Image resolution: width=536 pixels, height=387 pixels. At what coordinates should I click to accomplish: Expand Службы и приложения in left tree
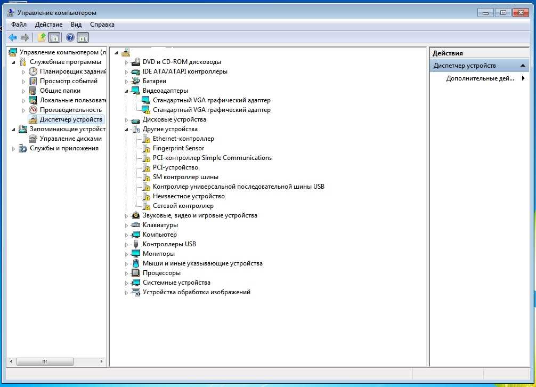point(14,149)
